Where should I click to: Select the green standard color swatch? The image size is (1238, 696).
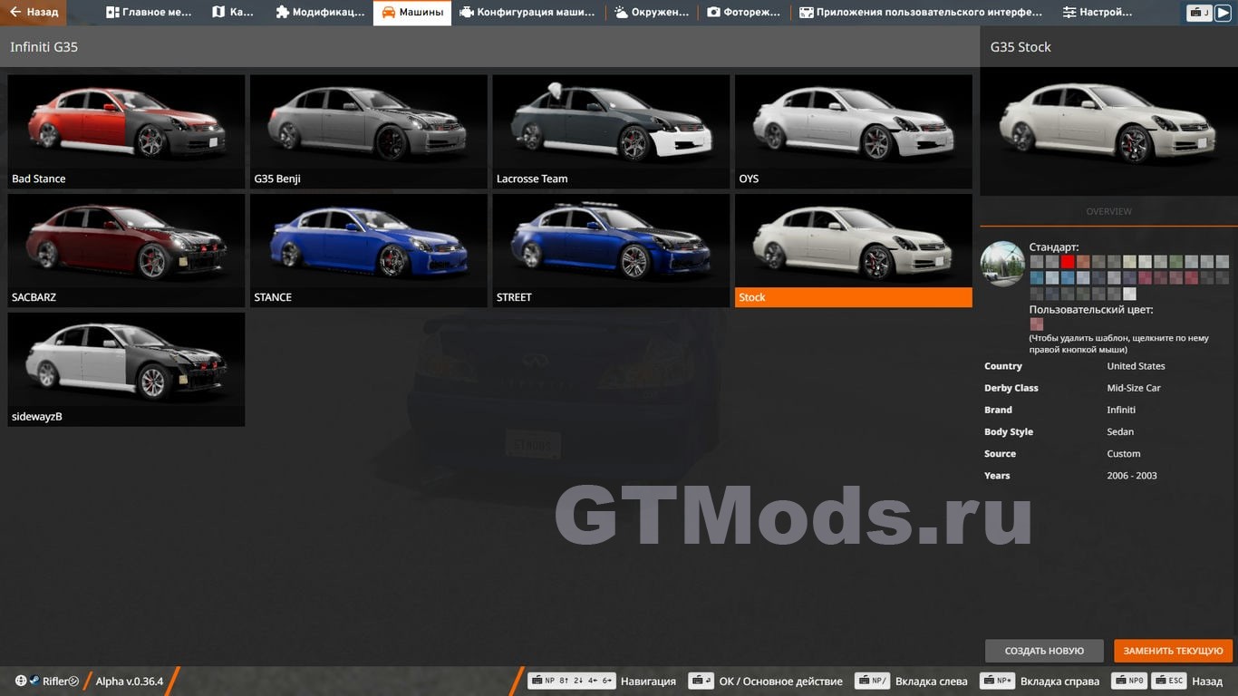coord(1176,262)
